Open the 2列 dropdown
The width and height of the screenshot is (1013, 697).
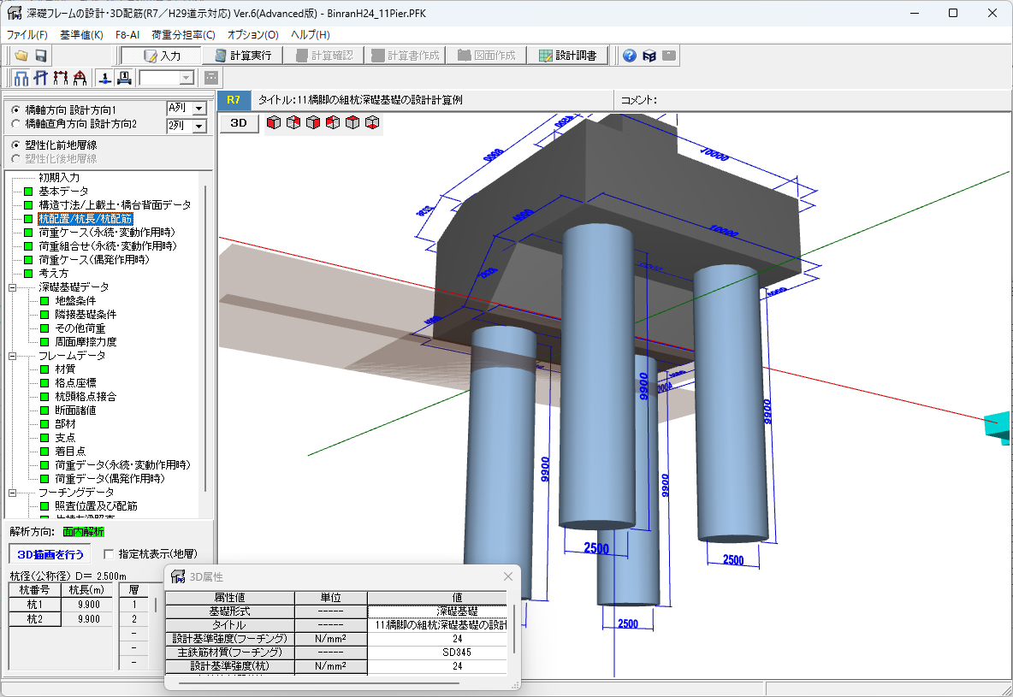[x=198, y=127]
